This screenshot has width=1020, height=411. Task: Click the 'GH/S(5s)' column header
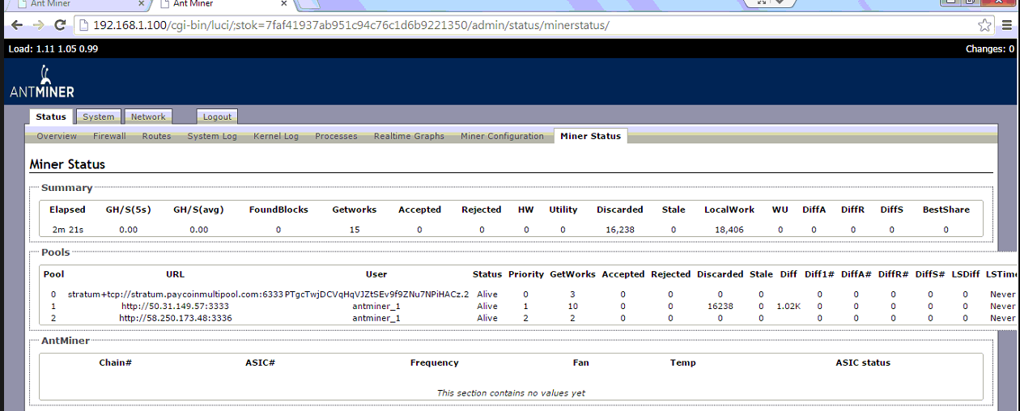(128, 210)
